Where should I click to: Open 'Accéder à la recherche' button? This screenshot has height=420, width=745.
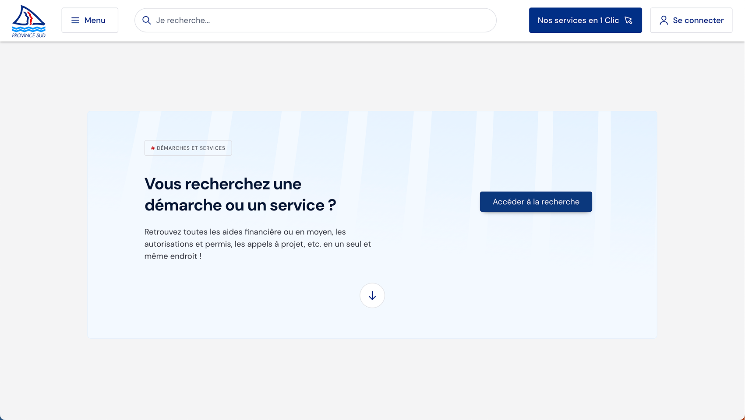point(536,202)
